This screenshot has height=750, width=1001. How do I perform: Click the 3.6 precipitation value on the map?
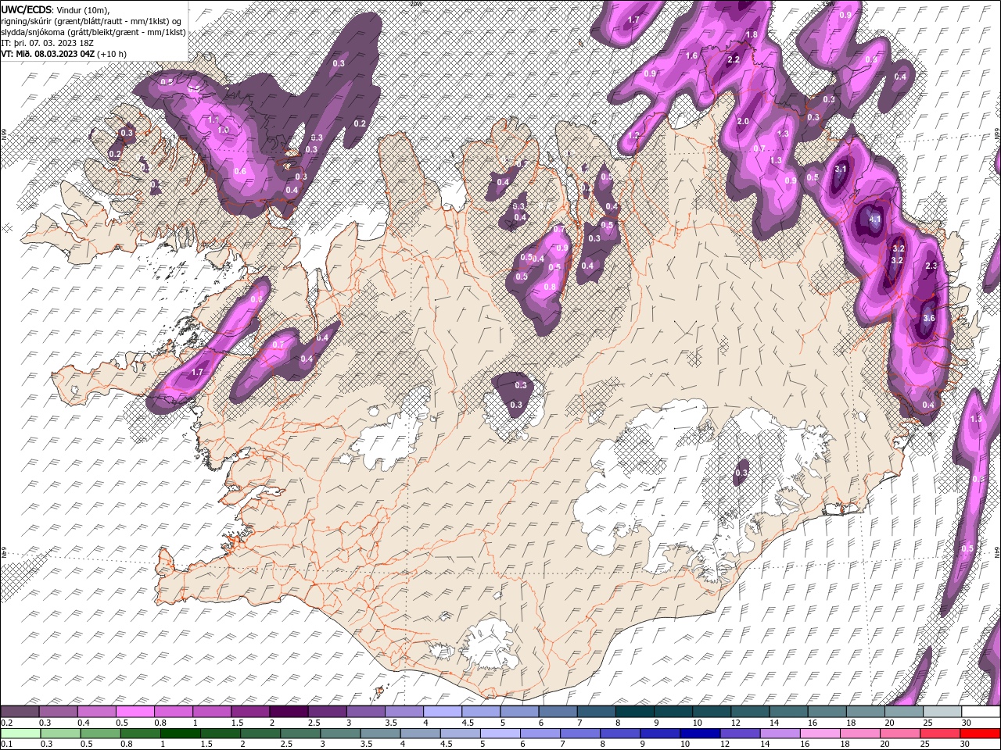(x=929, y=318)
